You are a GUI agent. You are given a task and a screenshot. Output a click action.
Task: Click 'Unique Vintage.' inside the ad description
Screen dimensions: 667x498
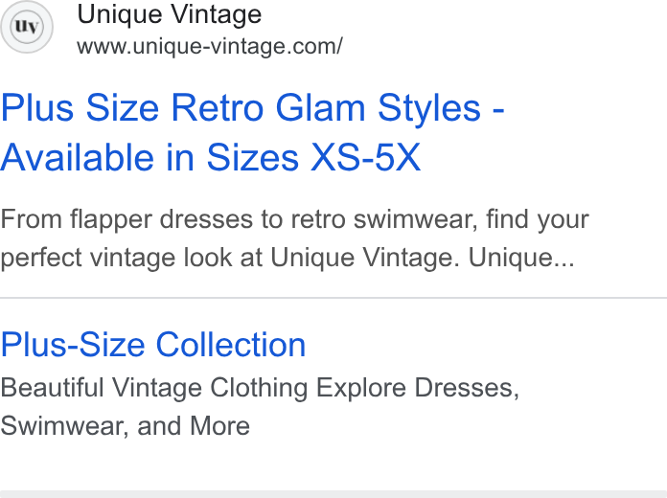(x=365, y=258)
